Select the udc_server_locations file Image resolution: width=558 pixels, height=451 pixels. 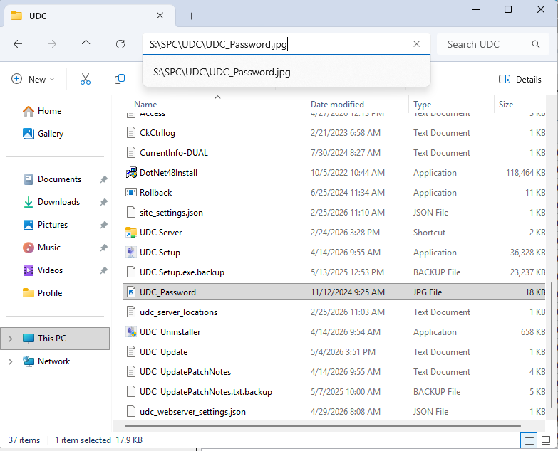[x=178, y=312]
